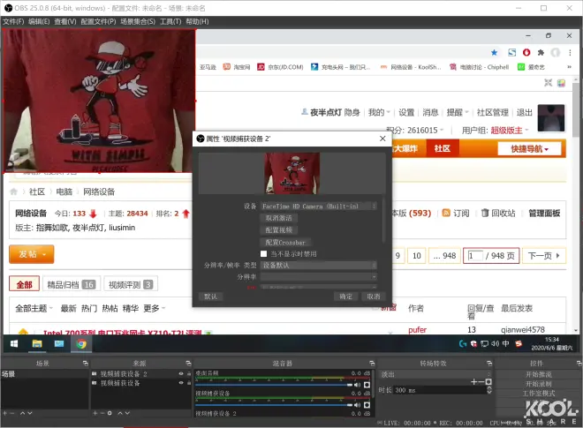Expand the 全部主题 dropdown in the forum list

pyautogui.click(x=34, y=308)
